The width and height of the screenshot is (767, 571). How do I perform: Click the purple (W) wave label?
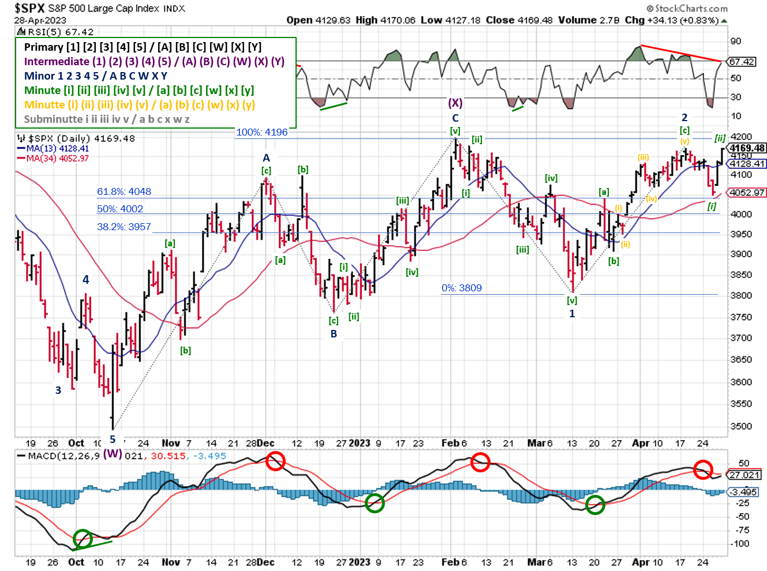(x=113, y=453)
